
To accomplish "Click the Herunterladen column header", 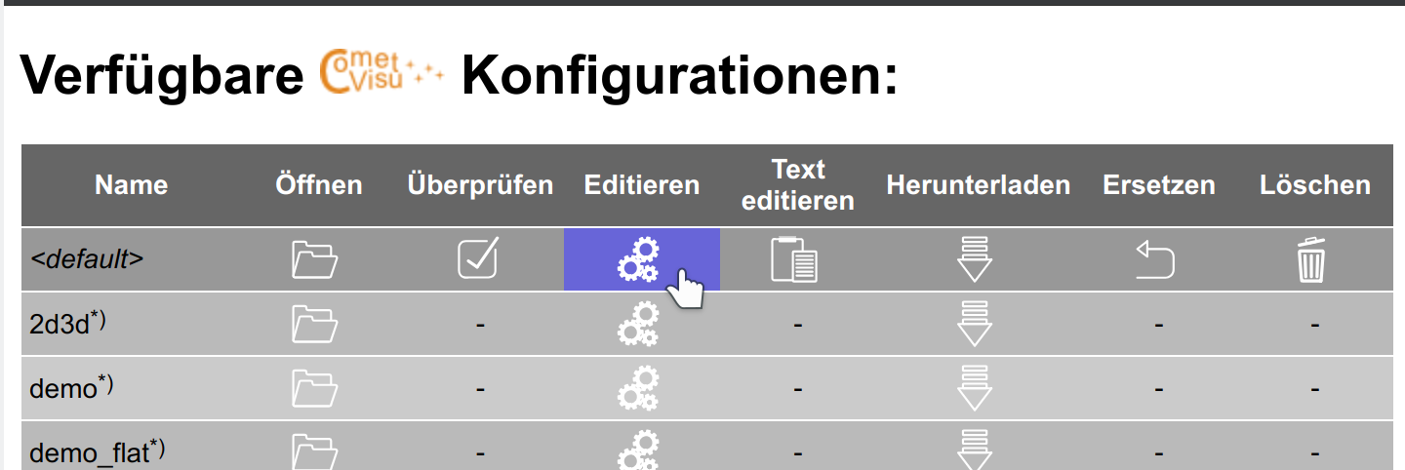I will (x=978, y=185).
